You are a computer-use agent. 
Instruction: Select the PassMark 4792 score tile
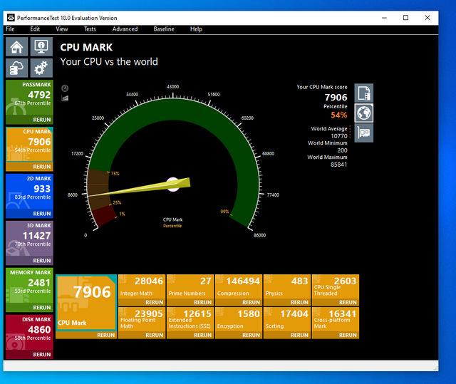[29, 98]
